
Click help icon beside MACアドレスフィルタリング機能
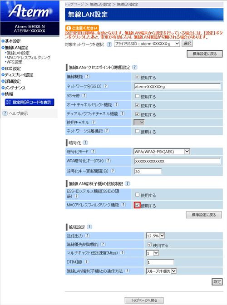point(123,205)
